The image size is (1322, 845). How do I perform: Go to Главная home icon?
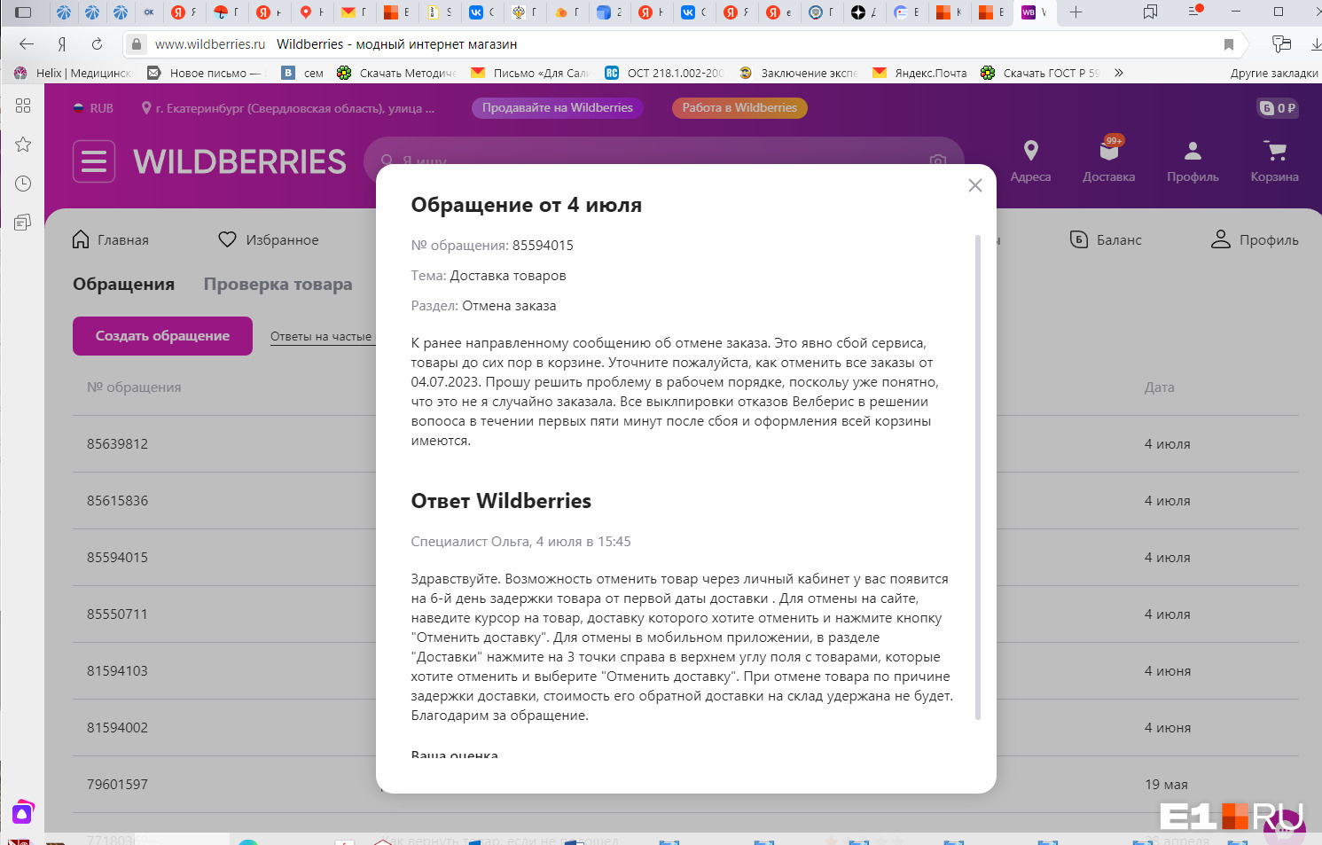click(x=81, y=239)
